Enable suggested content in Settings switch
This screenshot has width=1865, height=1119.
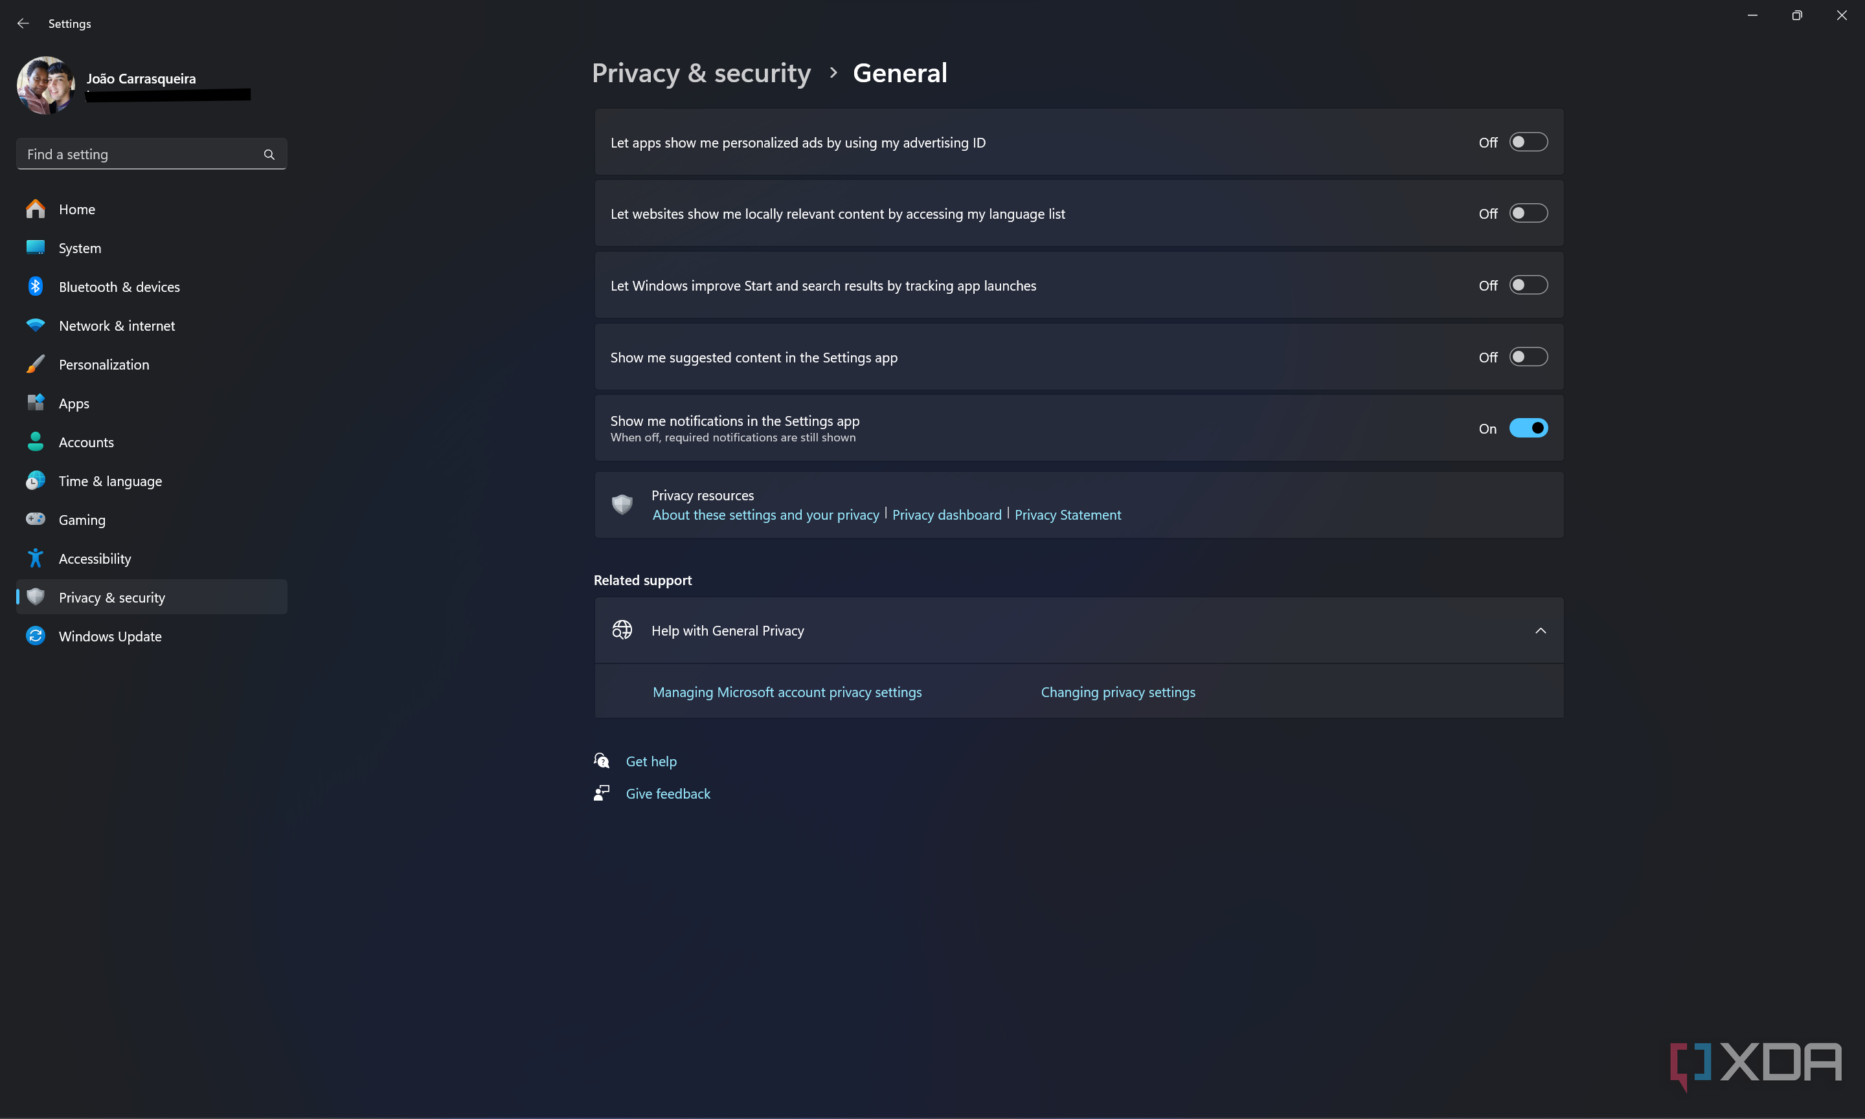1528,357
